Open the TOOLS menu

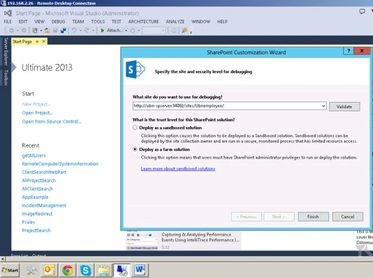[x=98, y=22]
